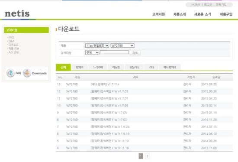Image resolution: width=238 pixels, height=162 pixels.
Task: Open the v1.7.11a beta firmware post
Action: point(105,84)
